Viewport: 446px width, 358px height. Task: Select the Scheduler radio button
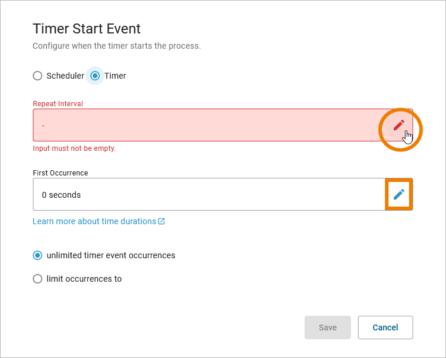(x=38, y=76)
